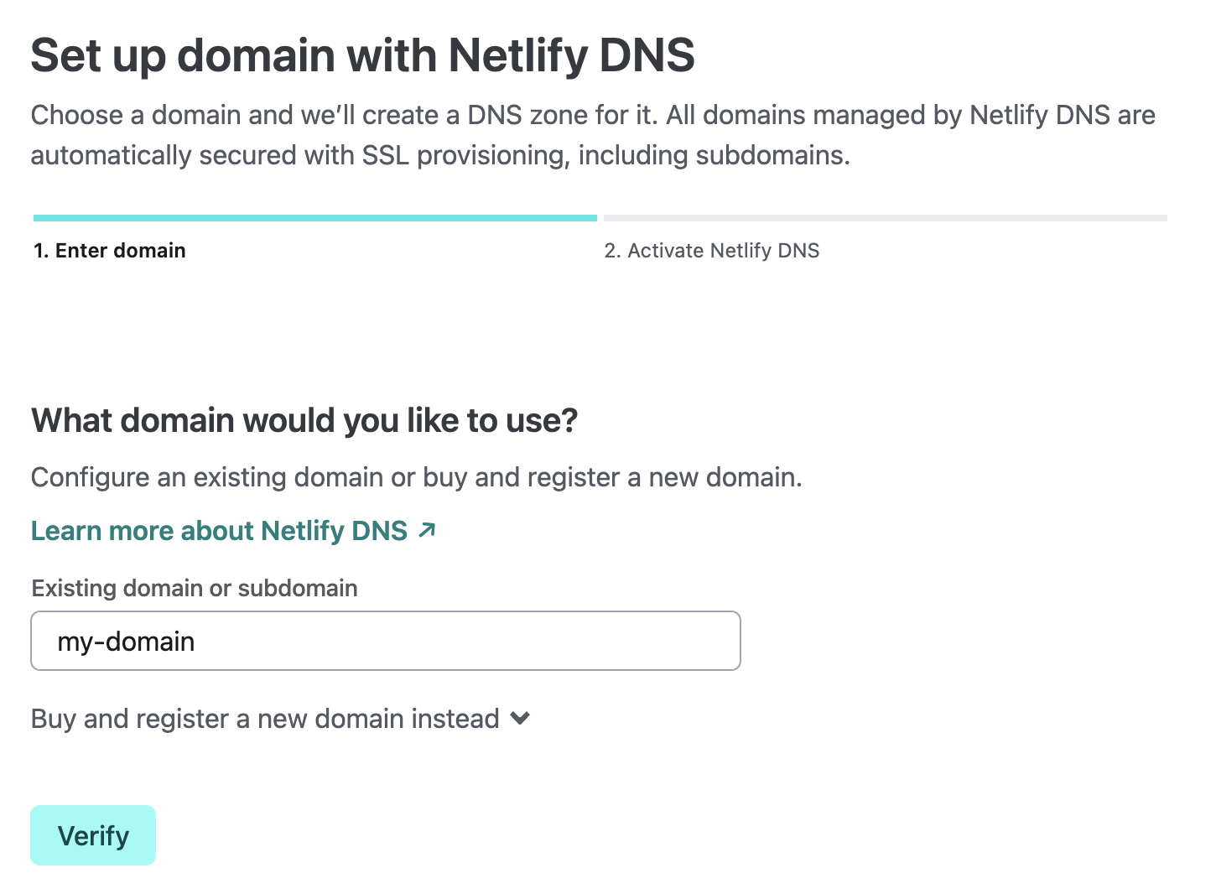Viewport: 1216px width, 894px height.
Task: Expand the chevron after 'new domain instead'
Action: pyautogui.click(x=520, y=719)
